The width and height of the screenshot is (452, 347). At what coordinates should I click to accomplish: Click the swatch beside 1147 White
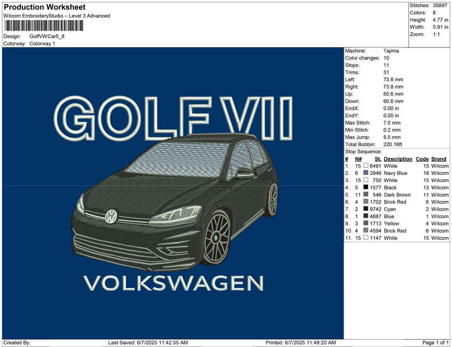pyautogui.click(x=366, y=237)
